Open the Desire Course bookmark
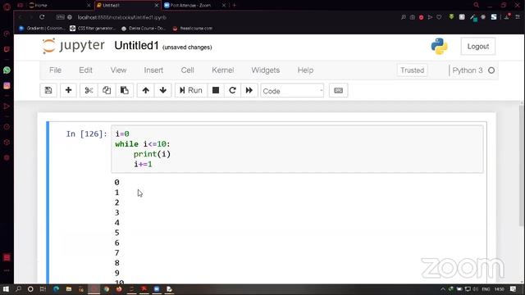Screen dimensions: 525x295 coord(144,29)
